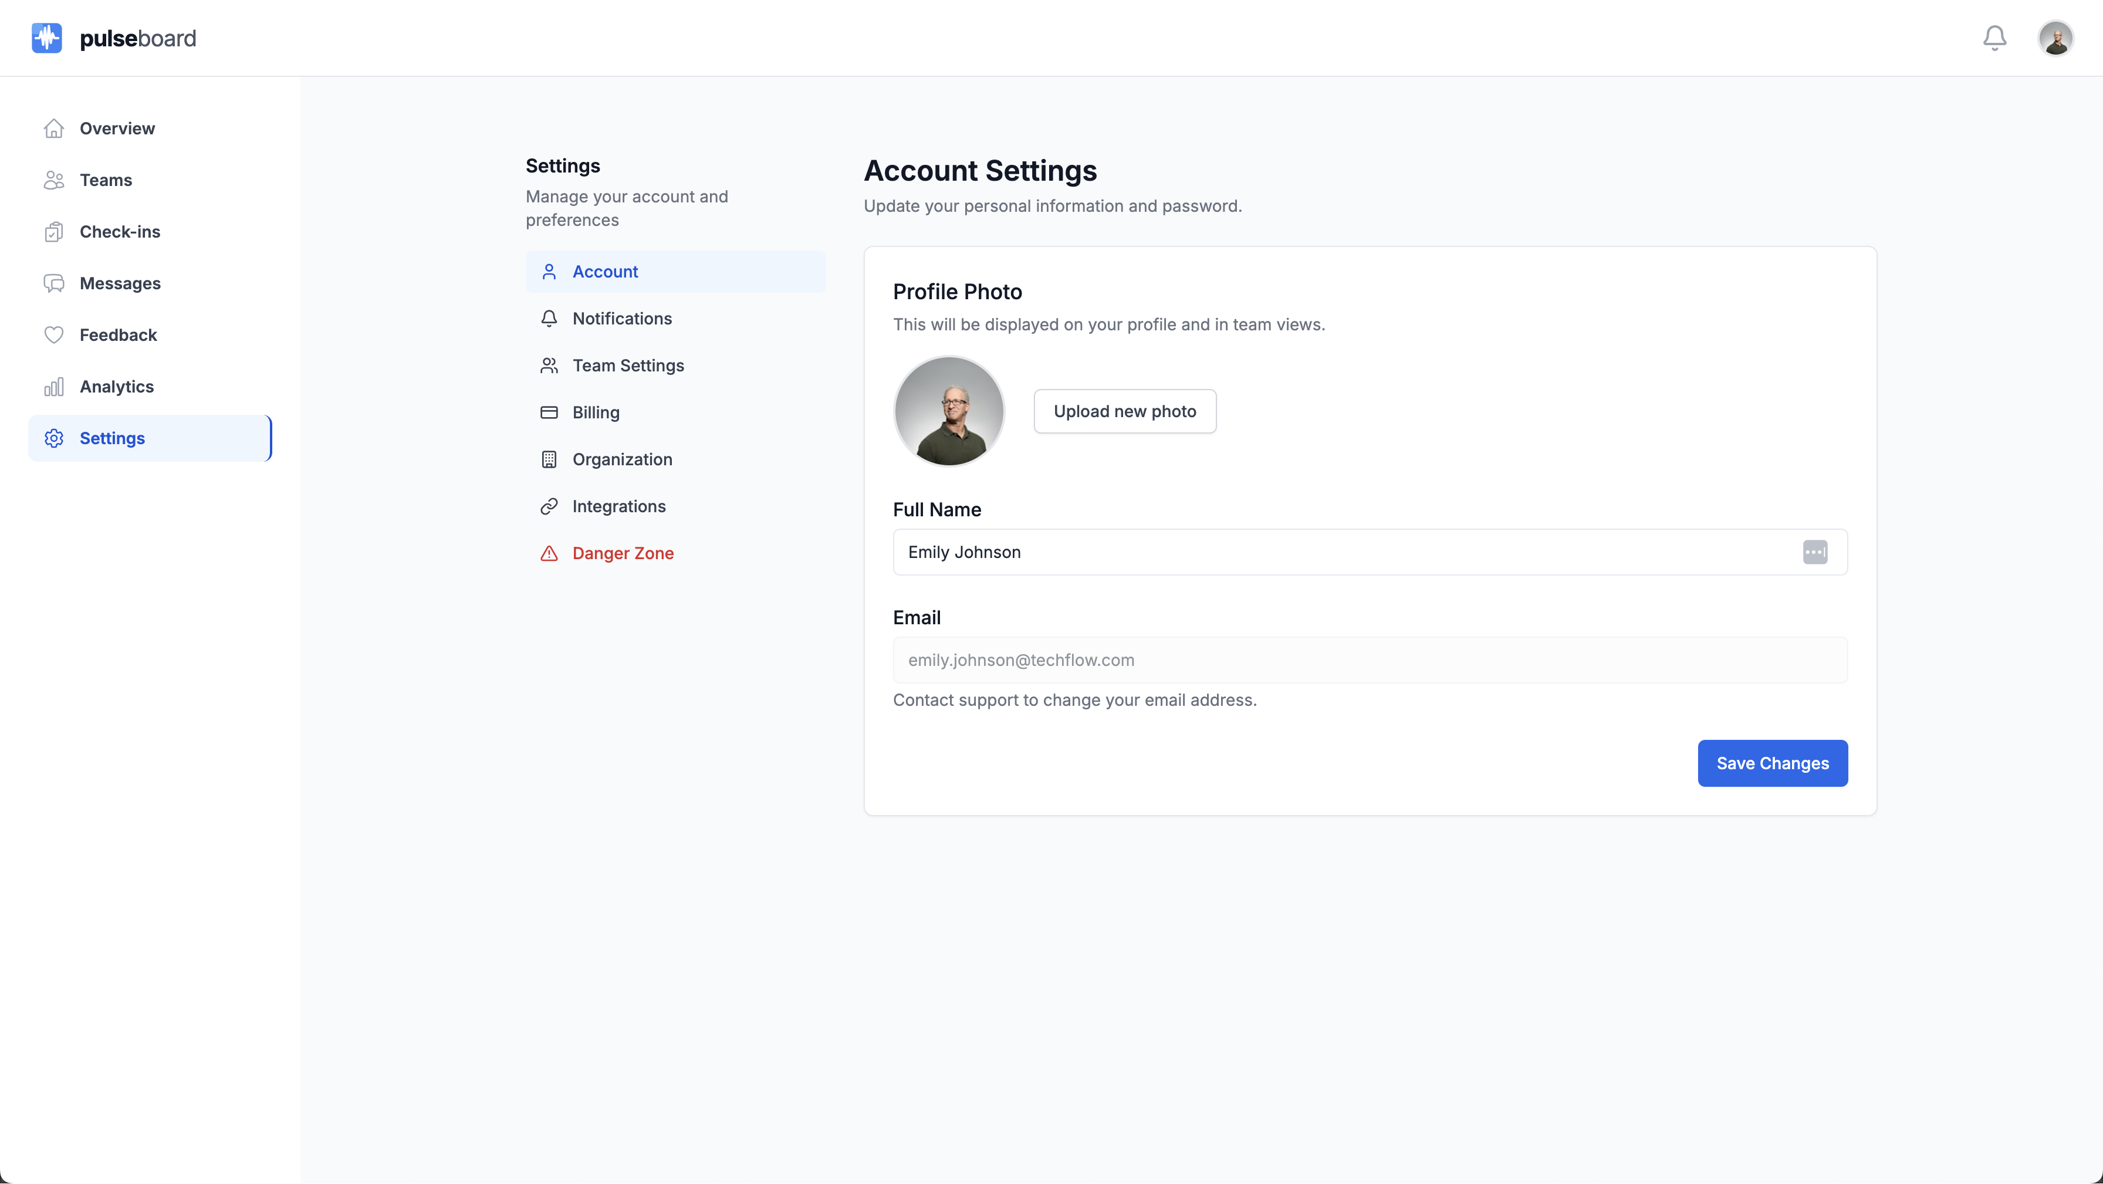Open Teams via the people icon
The image size is (2103, 1184).
pos(54,180)
